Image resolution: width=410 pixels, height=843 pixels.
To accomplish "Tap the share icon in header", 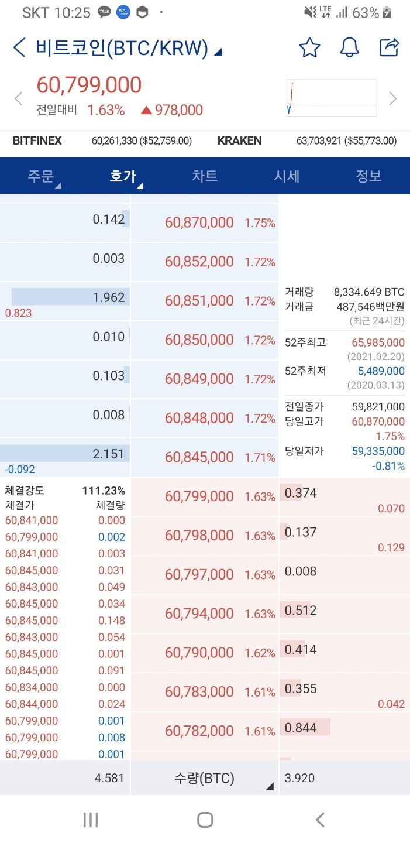I will click(x=389, y=47).
